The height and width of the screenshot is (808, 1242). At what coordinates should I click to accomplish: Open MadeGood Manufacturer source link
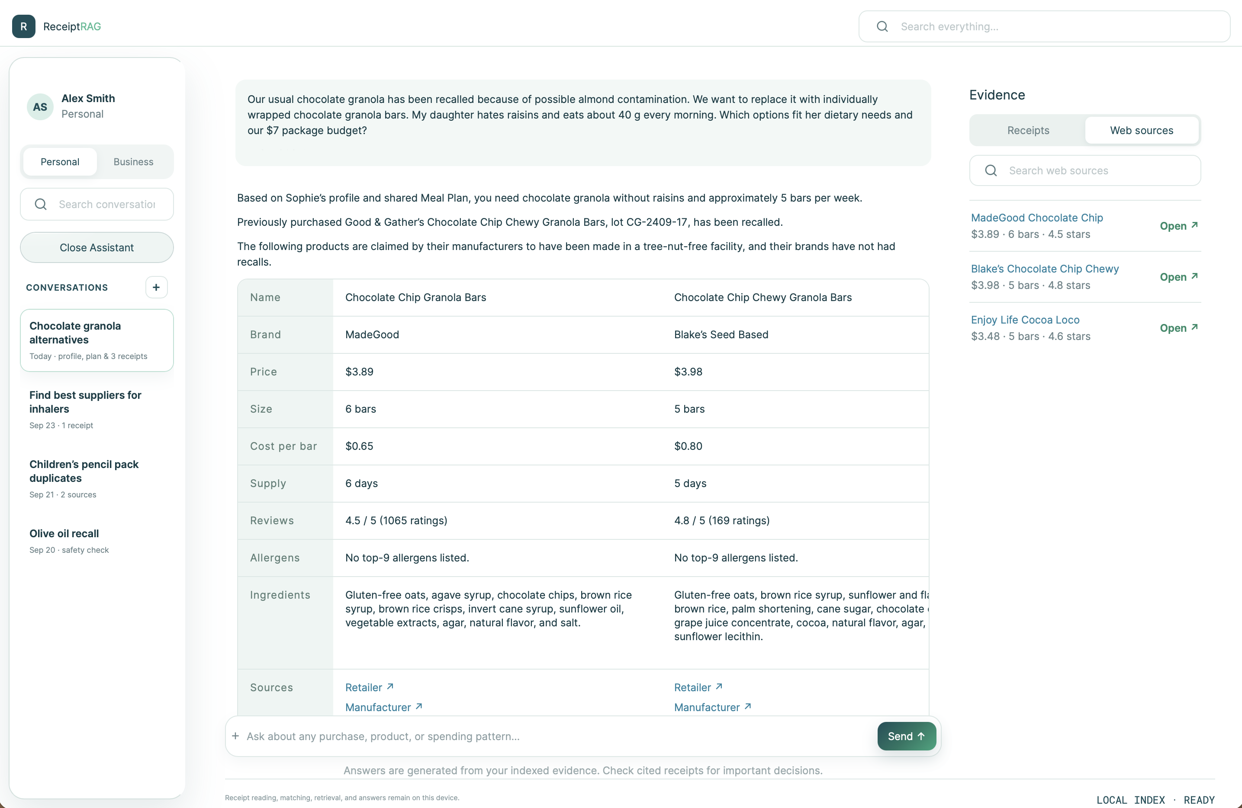click(x=383, y=707)
